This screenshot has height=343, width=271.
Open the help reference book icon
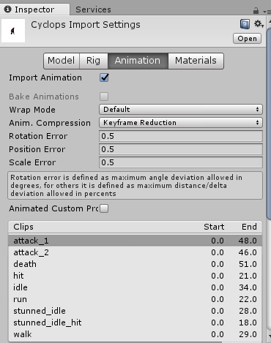pos(245,24)
